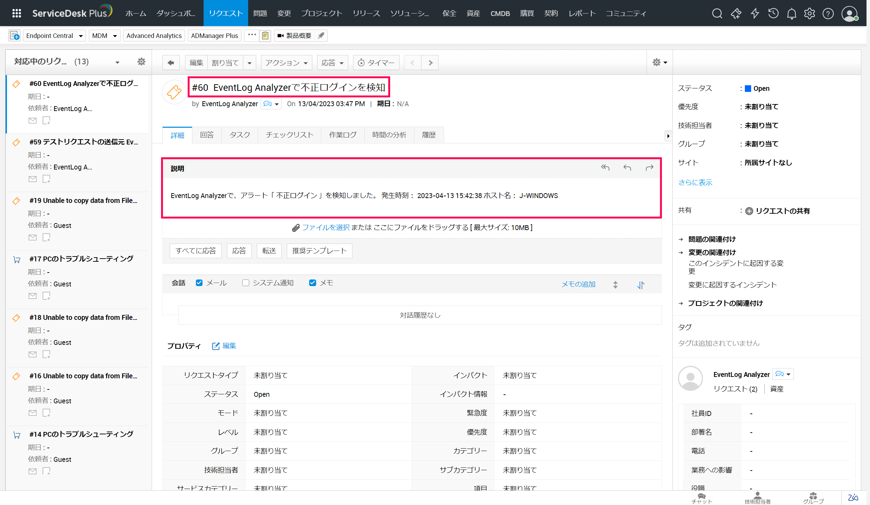Click the back arrow button above request

point(171,63)
